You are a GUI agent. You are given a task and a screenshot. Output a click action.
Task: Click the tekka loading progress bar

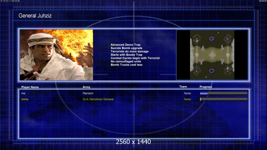(x=224, y=99)
